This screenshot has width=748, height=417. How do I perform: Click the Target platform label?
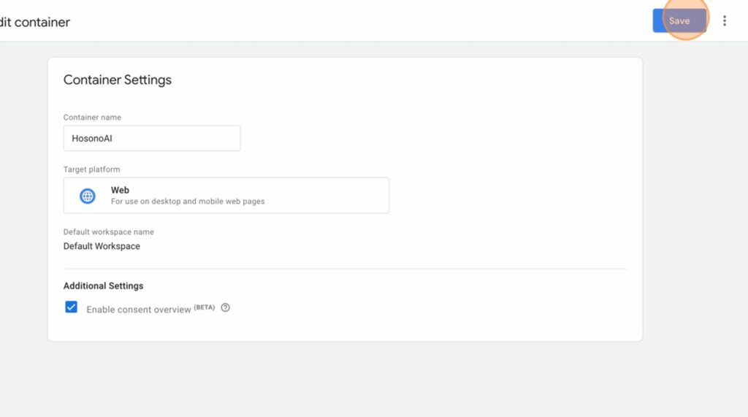tap(91, 169)
